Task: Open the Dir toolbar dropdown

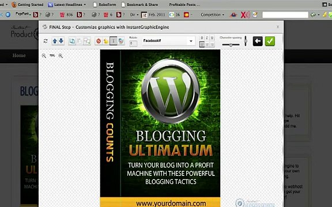Action: [x=134, y=14]
